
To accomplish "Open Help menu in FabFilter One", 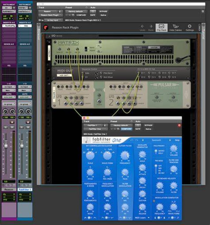I will click(x=177, y=140).
